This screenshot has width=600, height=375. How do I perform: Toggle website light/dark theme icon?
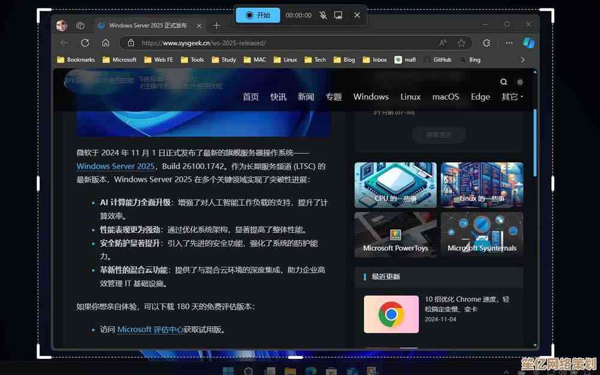point(520,82)
